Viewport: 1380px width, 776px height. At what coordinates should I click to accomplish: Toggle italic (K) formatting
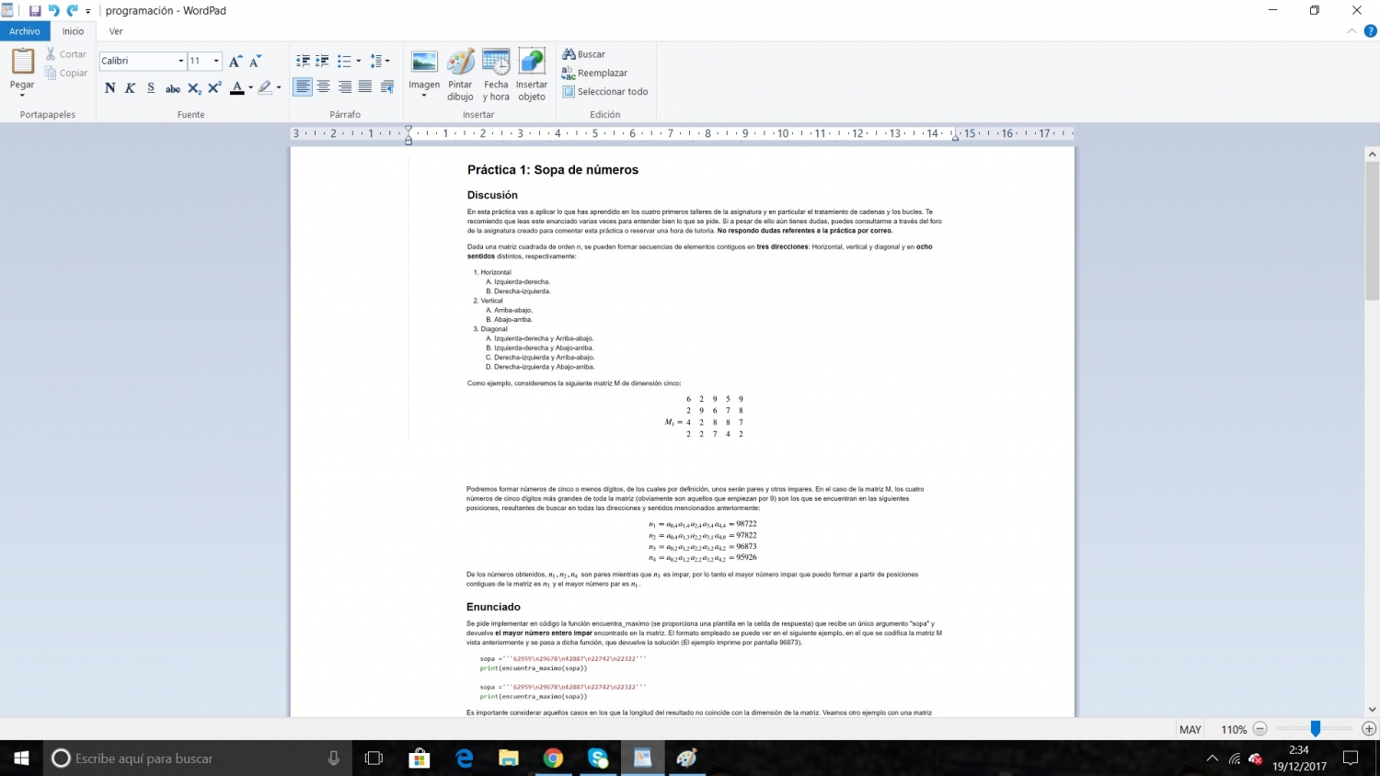click(131, 87)
